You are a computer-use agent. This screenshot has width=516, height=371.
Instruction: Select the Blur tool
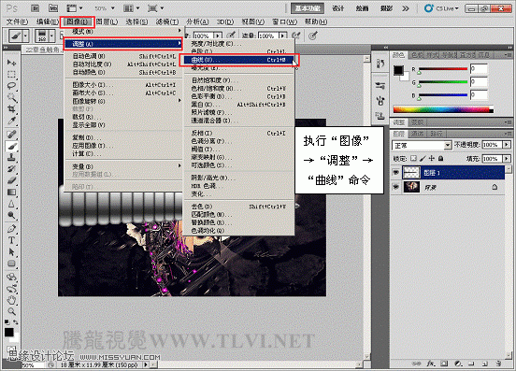coord(11,204)
